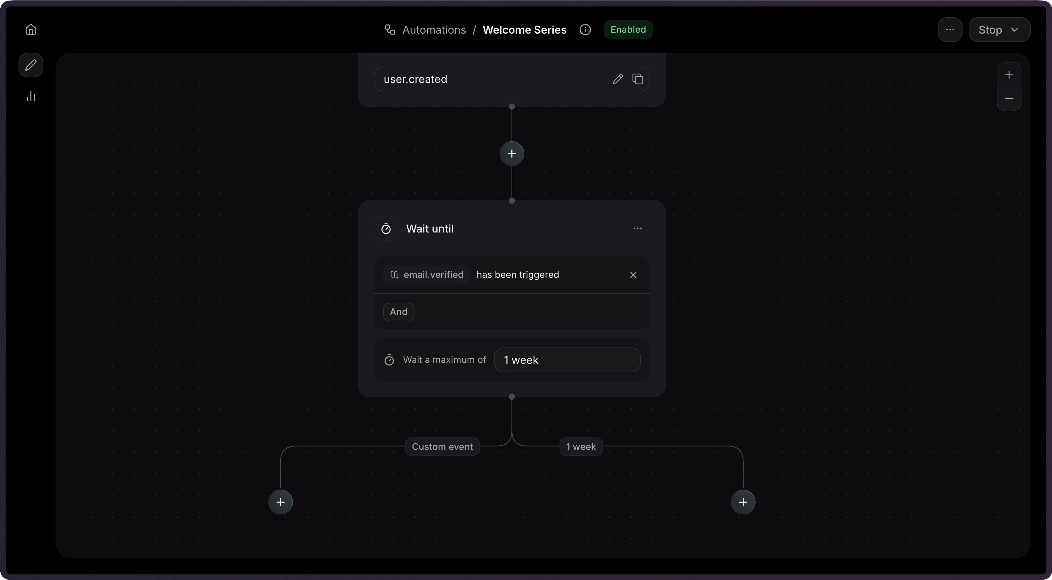1052x580 pixels.
Task: Add a step under the Custom event branch
Action: pos(280,502)
